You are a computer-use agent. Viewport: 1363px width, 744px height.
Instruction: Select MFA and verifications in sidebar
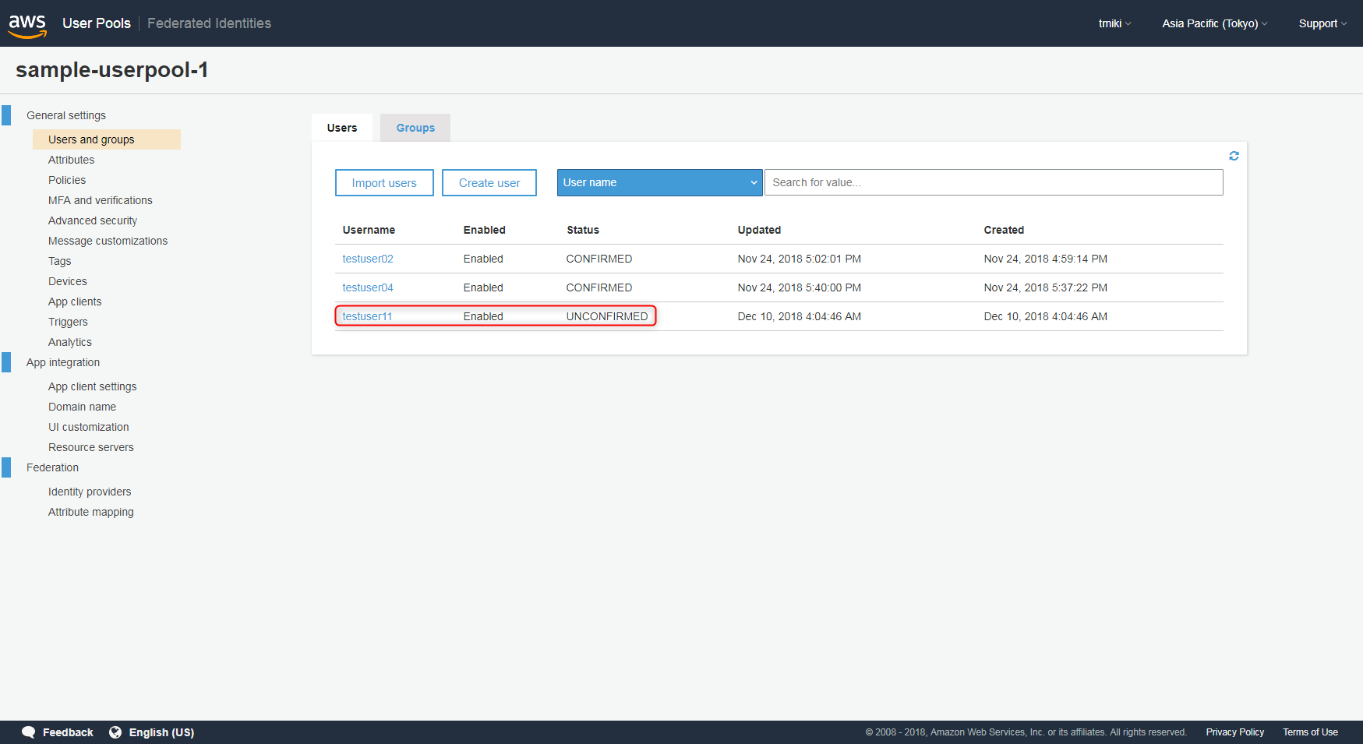pyautogui.click(x=100, y=200)
